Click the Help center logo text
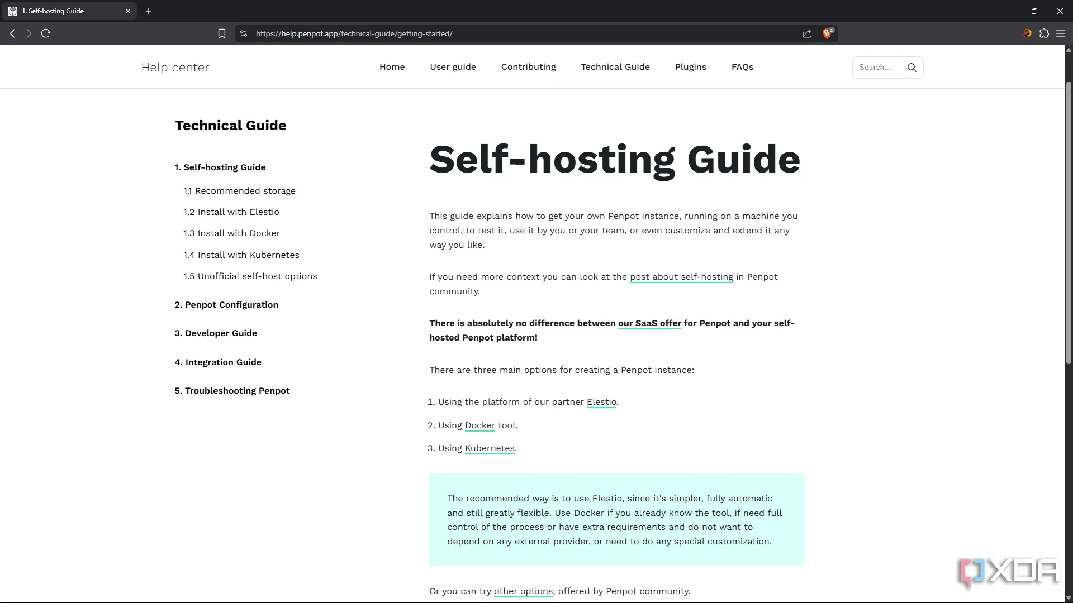Image resolution: width=1073 pixels, height=603 pixels. (175, 68)
